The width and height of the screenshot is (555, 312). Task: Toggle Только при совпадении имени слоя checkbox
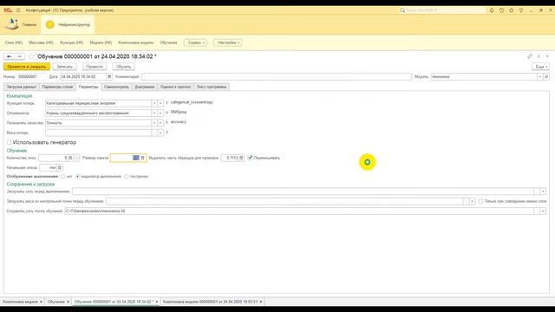(480, 201)
